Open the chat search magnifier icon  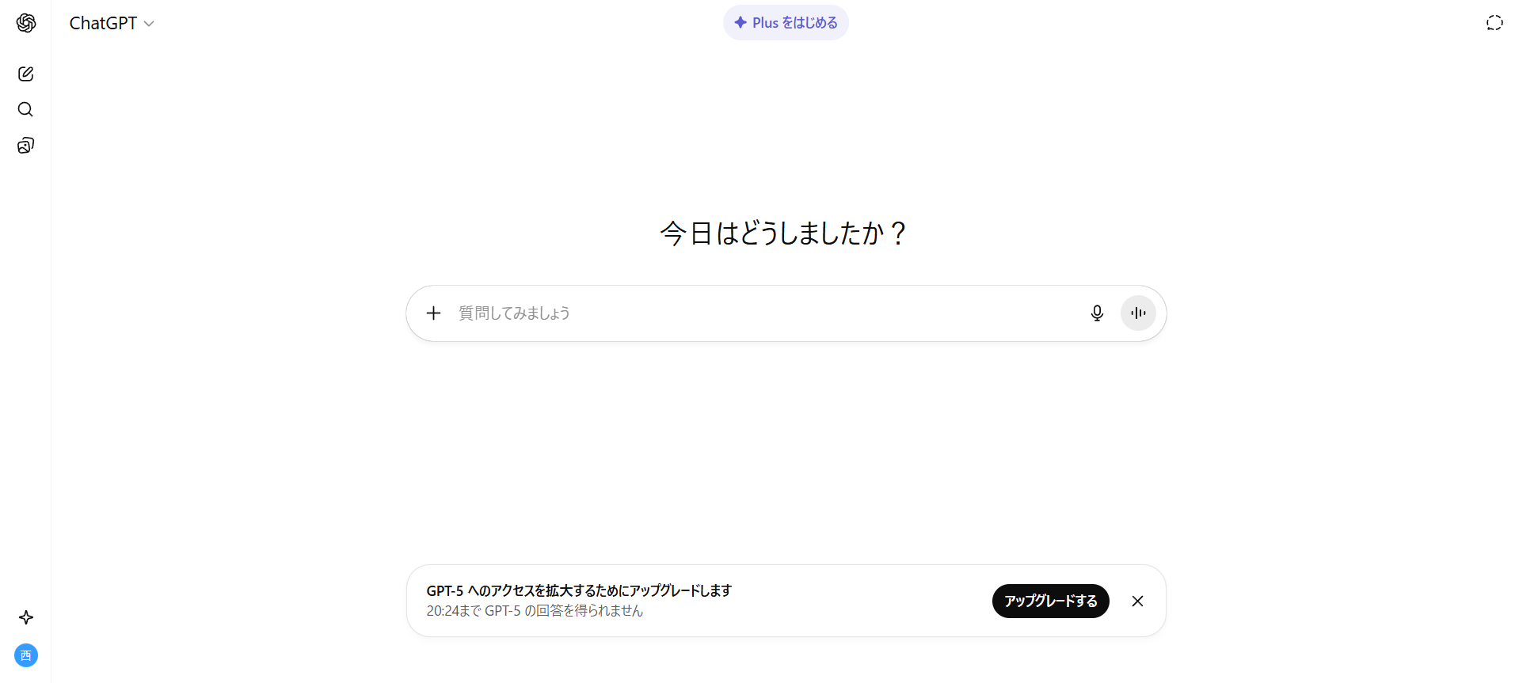pyautogui.click(x=25, y=109)
